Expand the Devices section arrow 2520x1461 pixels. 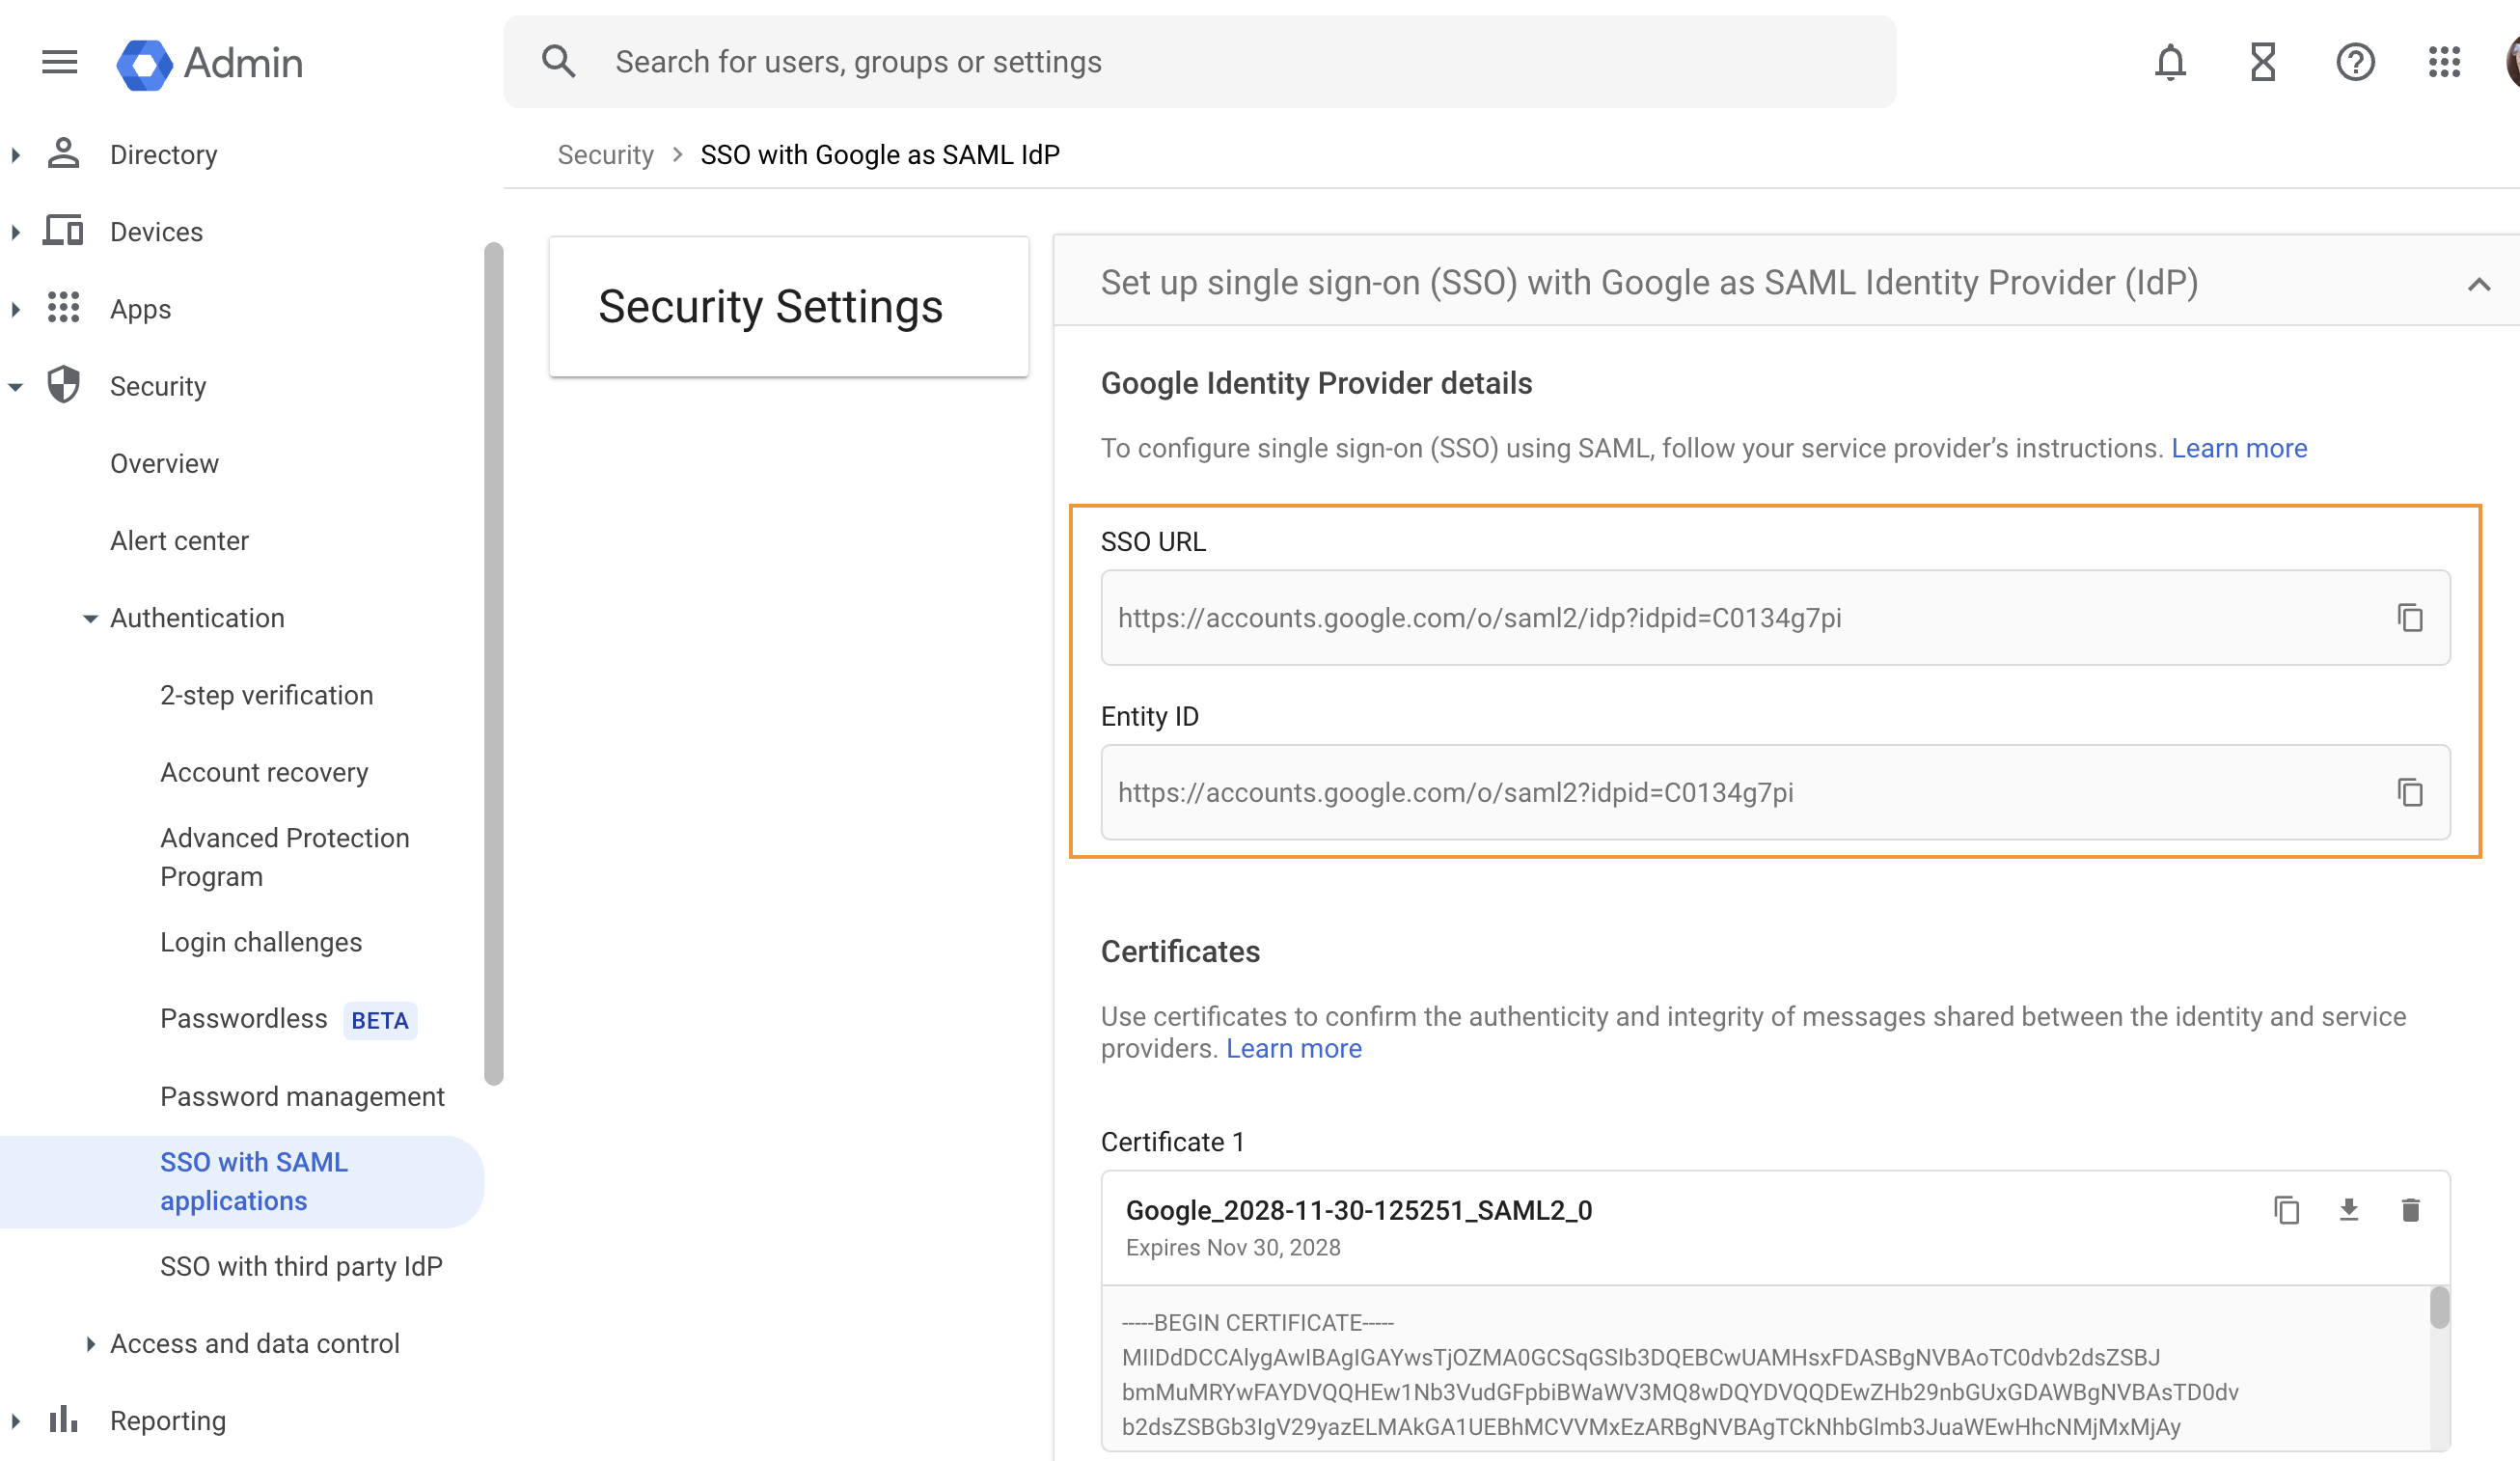pos(15,232)
